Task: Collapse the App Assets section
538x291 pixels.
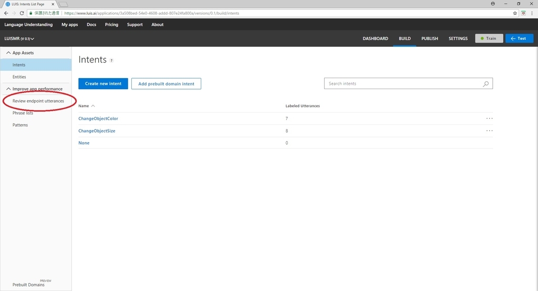Action: [8, 53]
